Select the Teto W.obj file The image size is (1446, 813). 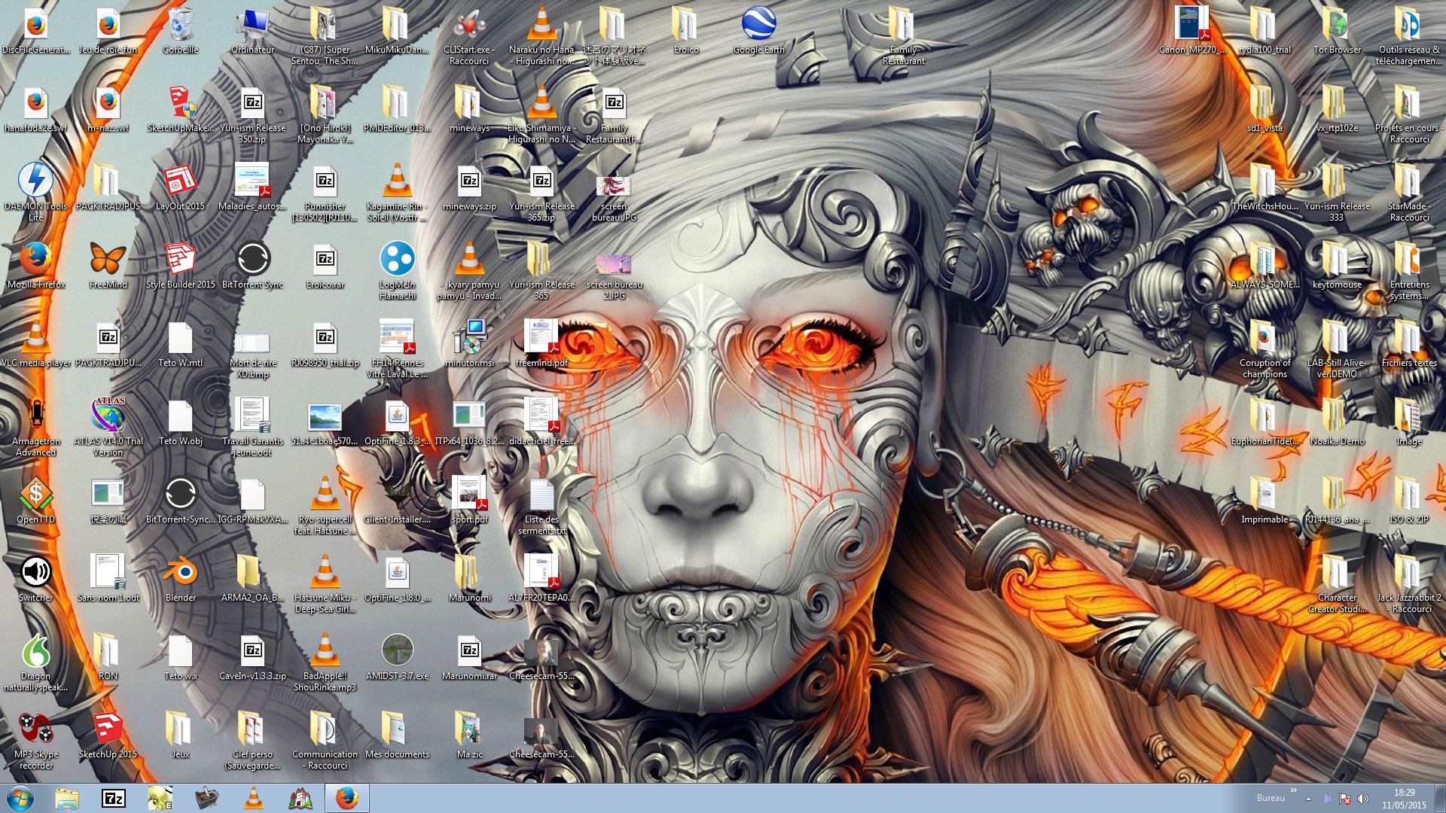(x=180, y=422)
